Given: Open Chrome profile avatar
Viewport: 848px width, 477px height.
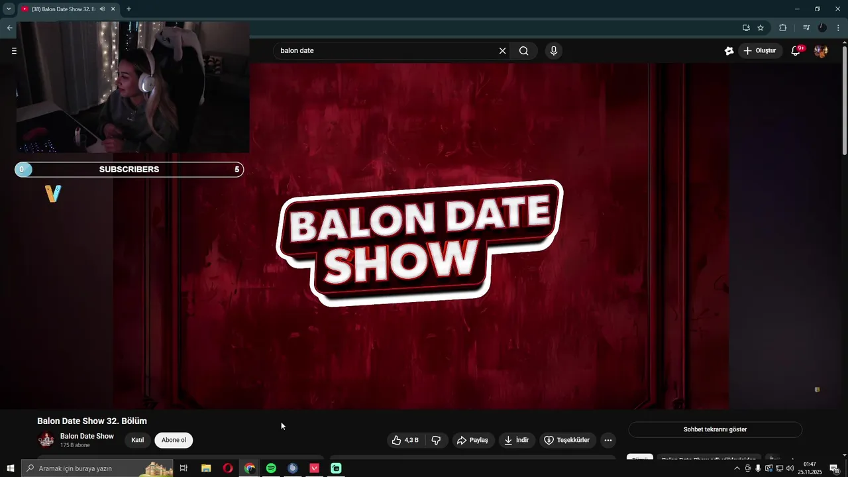Looking at the screenshot, I should coord(822,28).
